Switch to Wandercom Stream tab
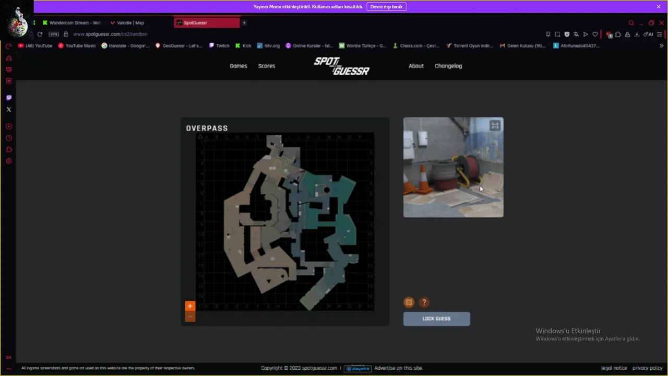This screenshot has width=668, height=376. tap(71, 23)
